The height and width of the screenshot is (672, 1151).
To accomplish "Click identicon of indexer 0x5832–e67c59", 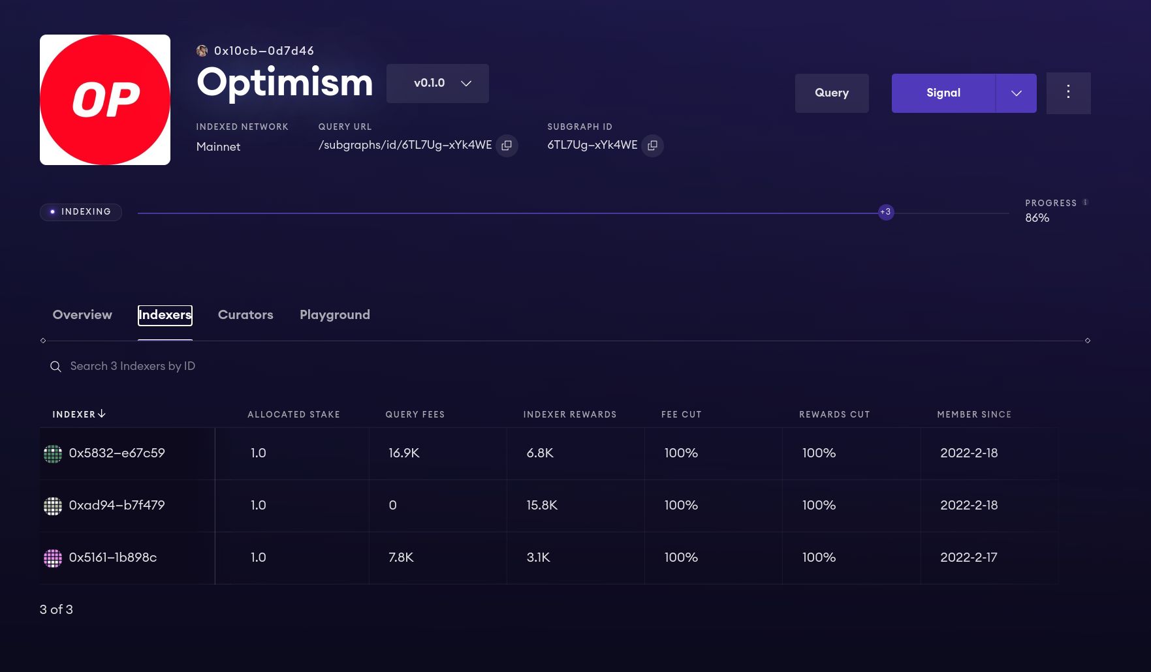I will [53, 453].
